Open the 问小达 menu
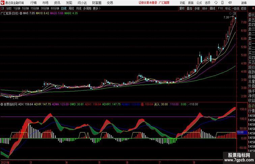 [x=82, y=3]
